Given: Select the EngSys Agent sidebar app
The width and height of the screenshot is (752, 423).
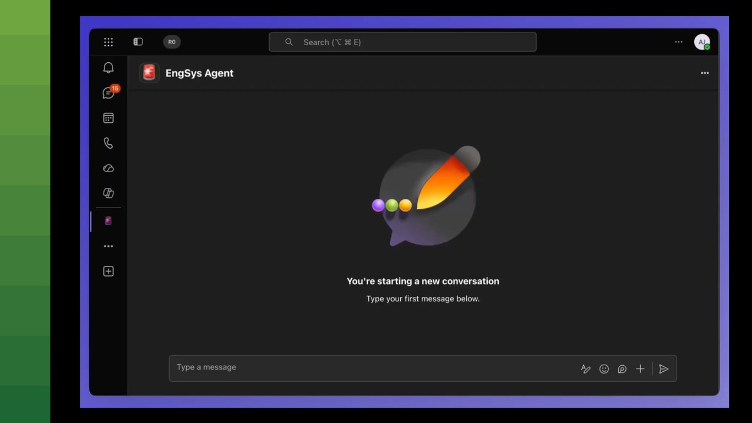Looking at the screenshot, I should click(x=108, y=221).
